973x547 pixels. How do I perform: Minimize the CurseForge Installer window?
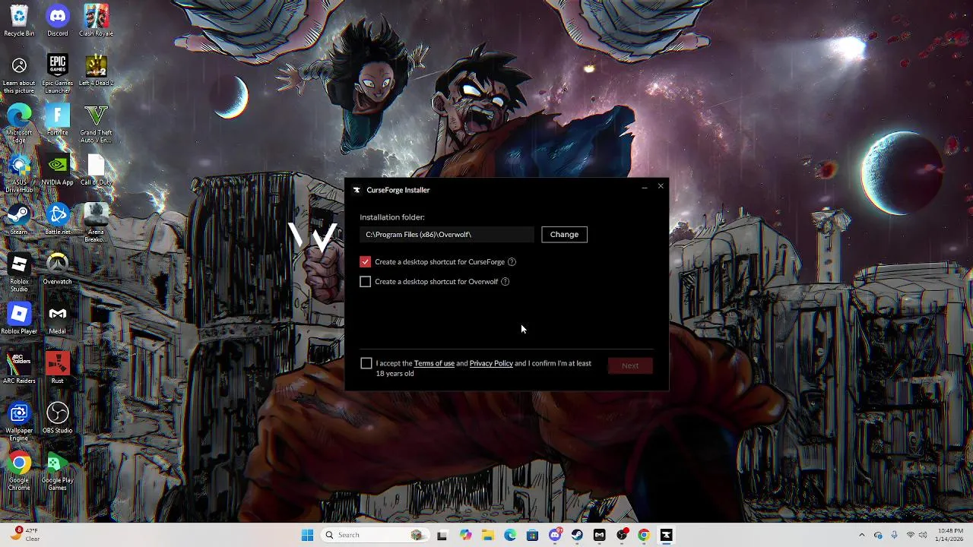click(645, 186)
